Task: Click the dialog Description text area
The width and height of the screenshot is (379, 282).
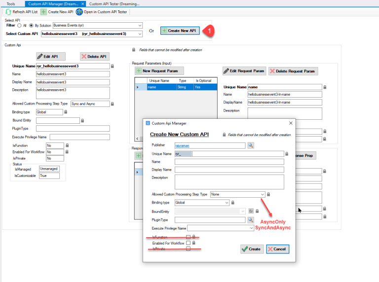Action: coord(229,182)
